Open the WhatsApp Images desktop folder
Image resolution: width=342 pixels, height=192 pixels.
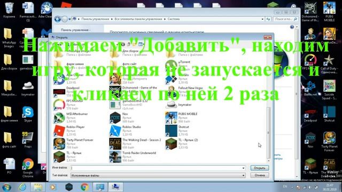(9, 38)
